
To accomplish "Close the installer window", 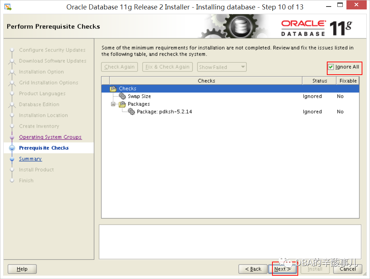I will 356,5.
